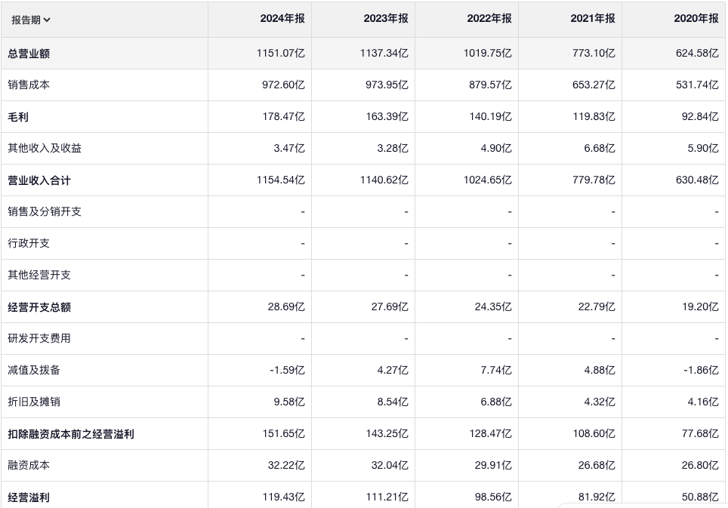Select the 扣除融资成本前之经营溢利 row label
728x508 pixels.
[71, 434]
